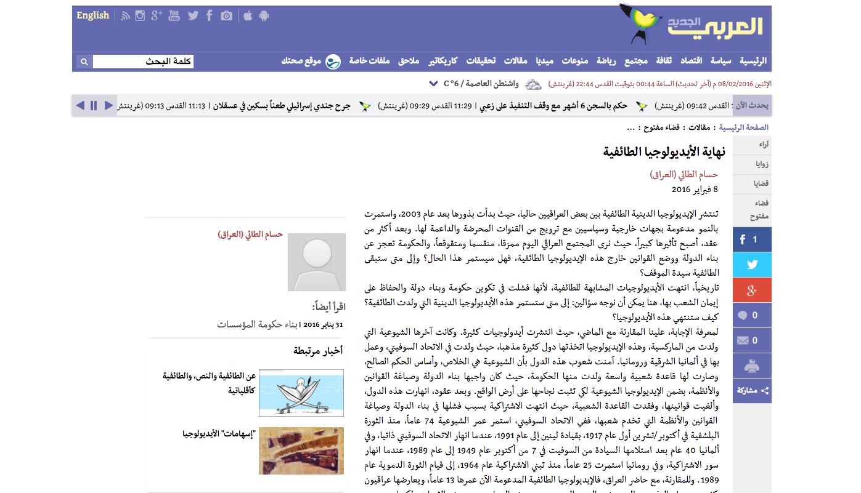Viewport: 861px width, 493px height.
Task: Select the آراء side tab
Action: point(752,144)
